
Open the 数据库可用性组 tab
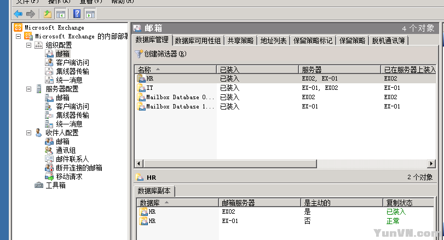pos(198,41)
